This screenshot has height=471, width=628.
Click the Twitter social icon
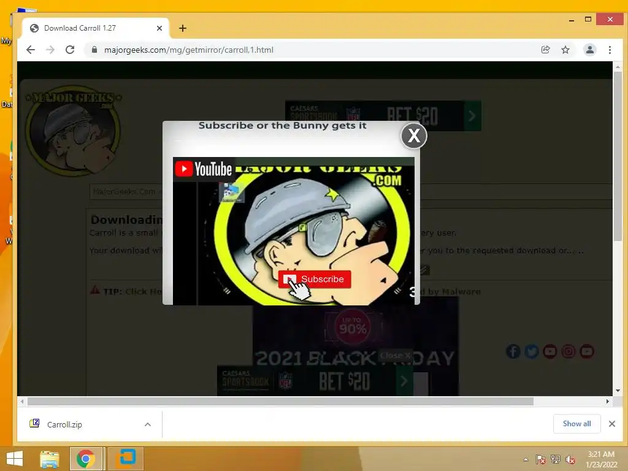(x=532, y=351)
